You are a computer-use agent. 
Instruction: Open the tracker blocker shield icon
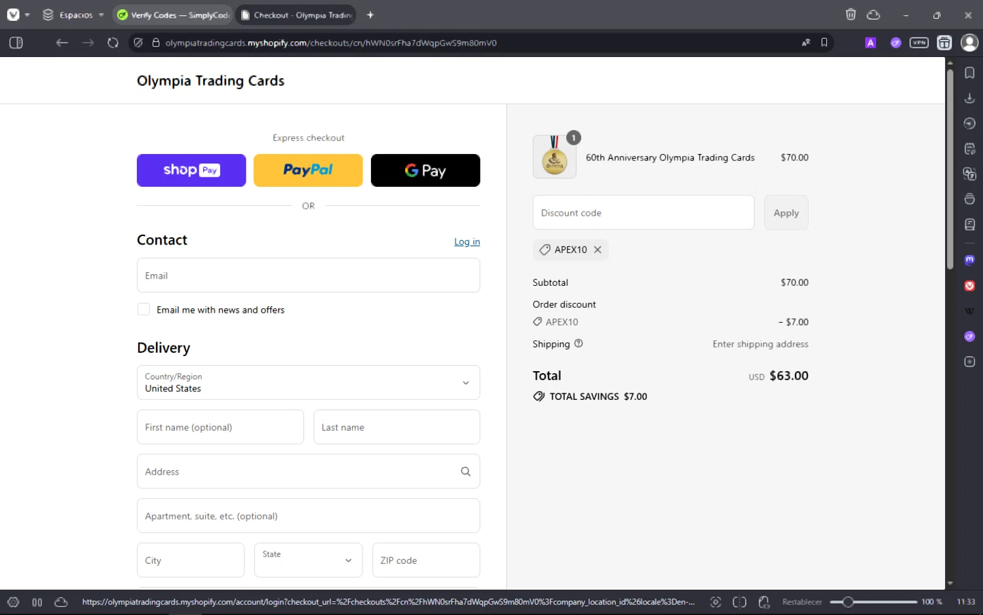pyautogui.click(x=138, y=43)
